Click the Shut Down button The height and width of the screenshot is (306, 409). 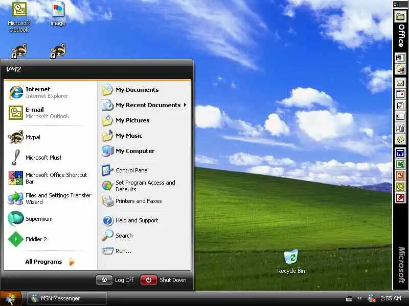(x=164, y=280)
